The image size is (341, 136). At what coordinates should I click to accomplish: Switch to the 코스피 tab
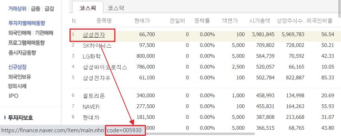coord(88,8)
